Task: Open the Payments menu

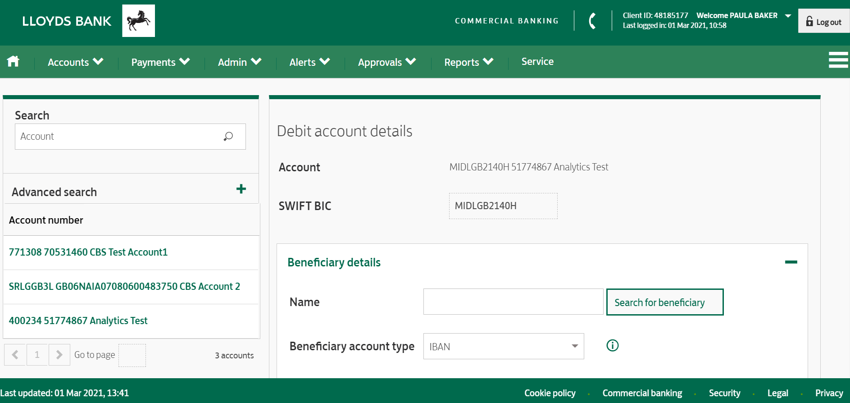Action: point(160,62)
